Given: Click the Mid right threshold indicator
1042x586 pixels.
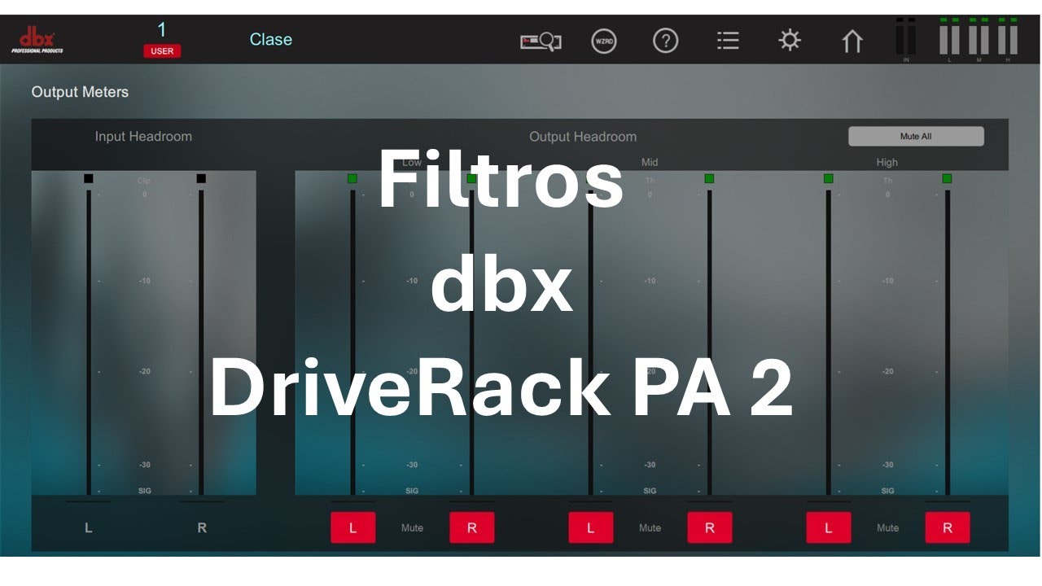Looking at the screenshot, I should pos(709,178).
